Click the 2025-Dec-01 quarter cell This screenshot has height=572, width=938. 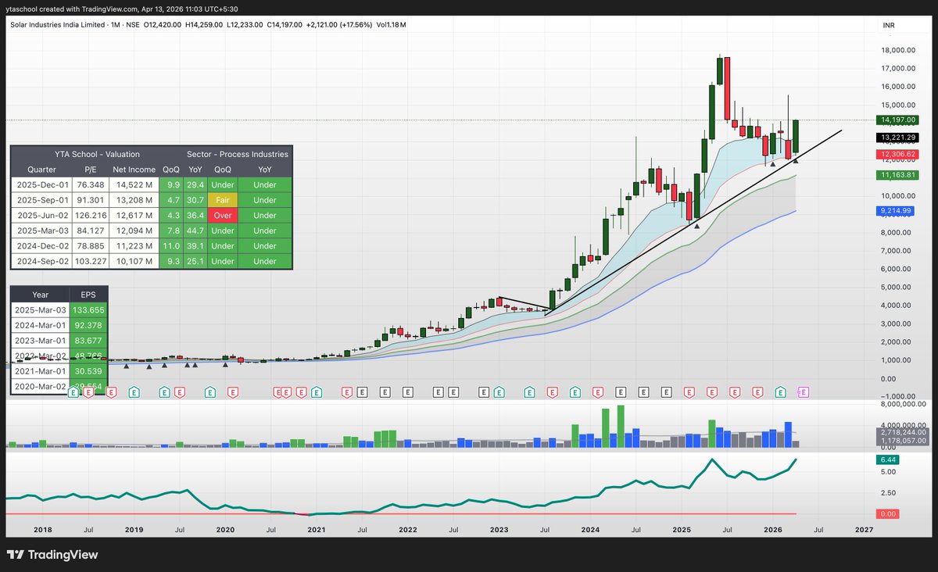pyautogui.click(x=41, y=184)
